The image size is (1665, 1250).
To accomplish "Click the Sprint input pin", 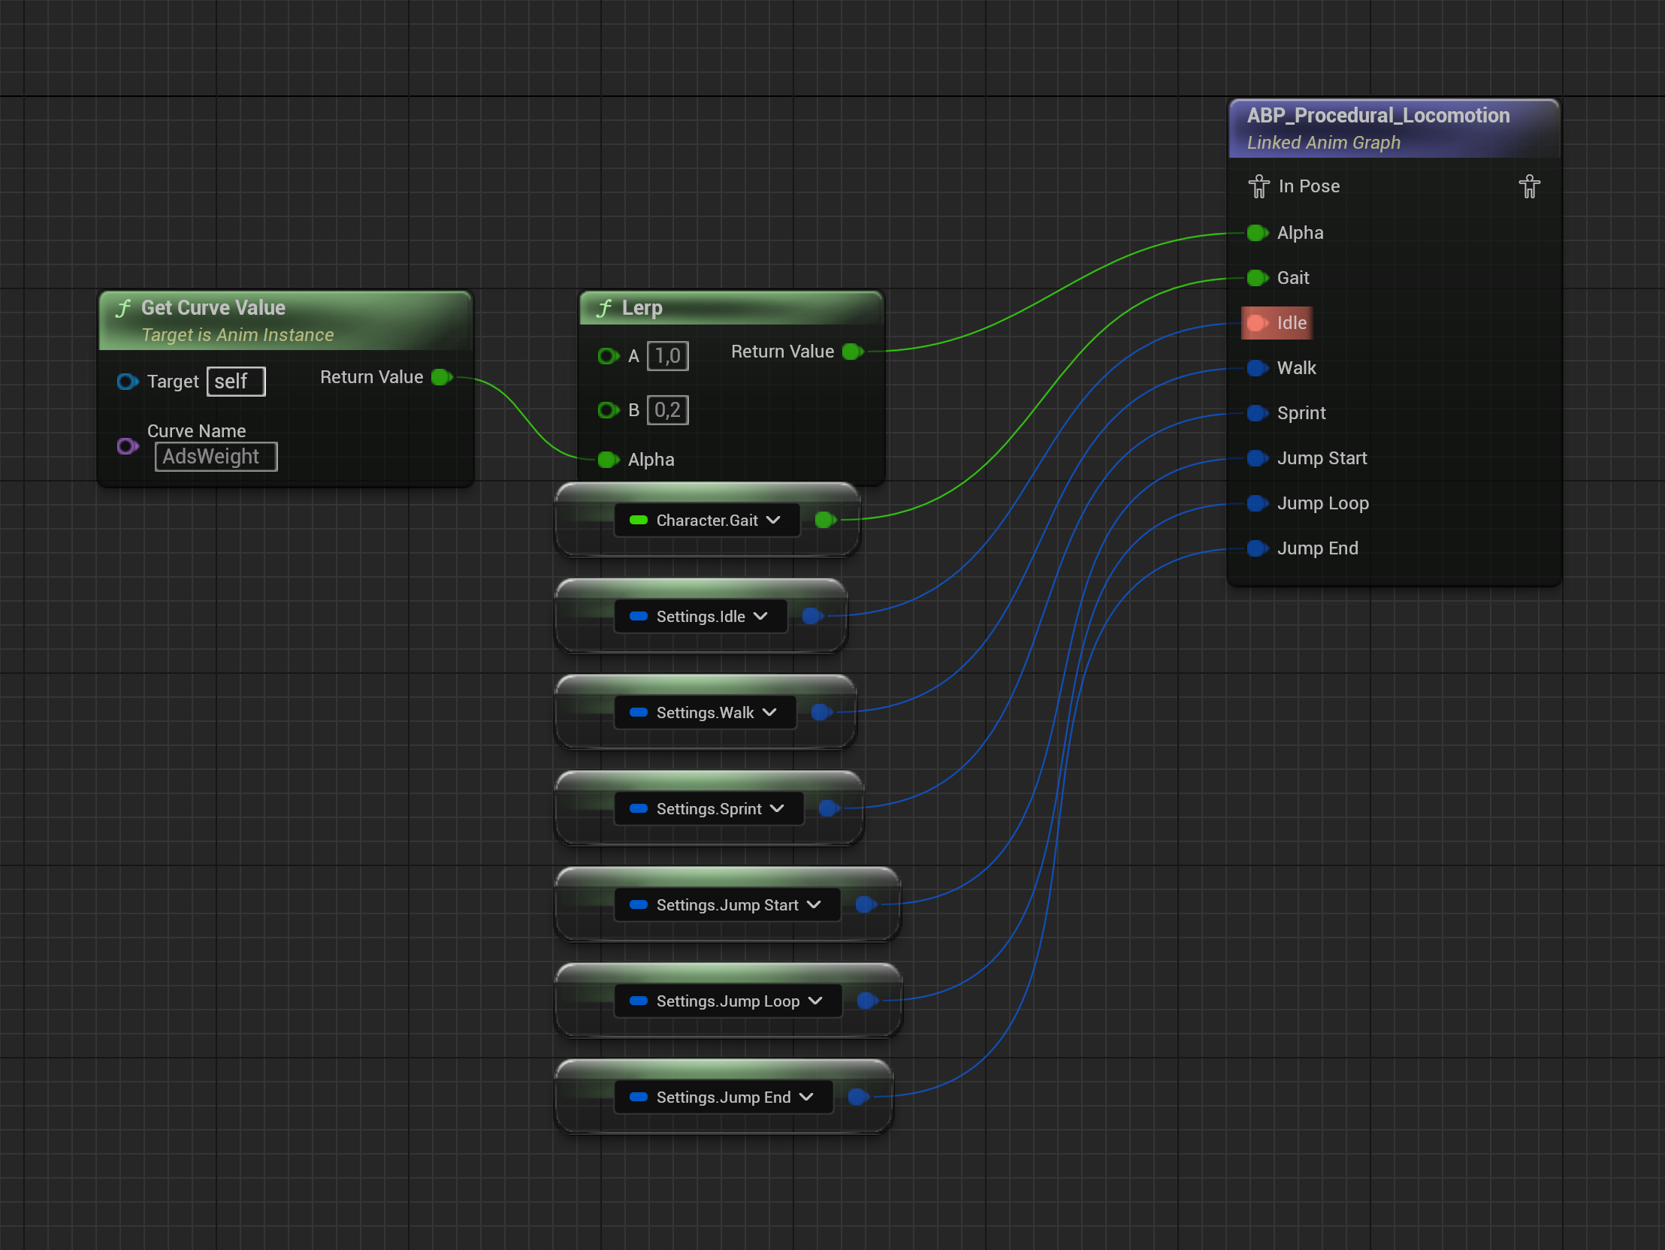I will coord(1257,413).
